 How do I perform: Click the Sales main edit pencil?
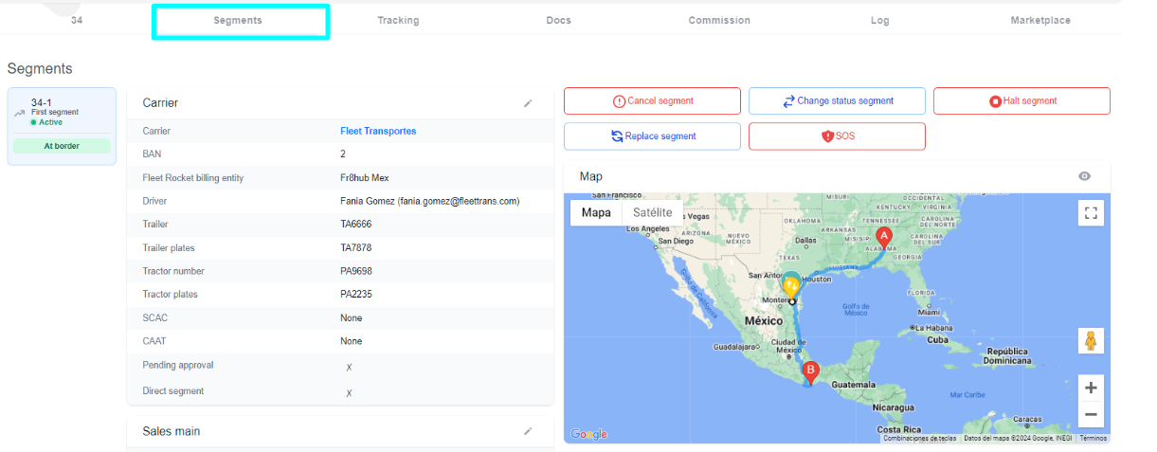coord(528,431)
